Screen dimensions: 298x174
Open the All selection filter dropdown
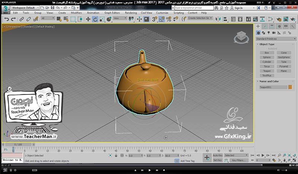click(x=48, y=18)
